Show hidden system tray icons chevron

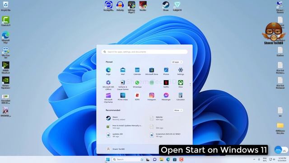point(254,159)
